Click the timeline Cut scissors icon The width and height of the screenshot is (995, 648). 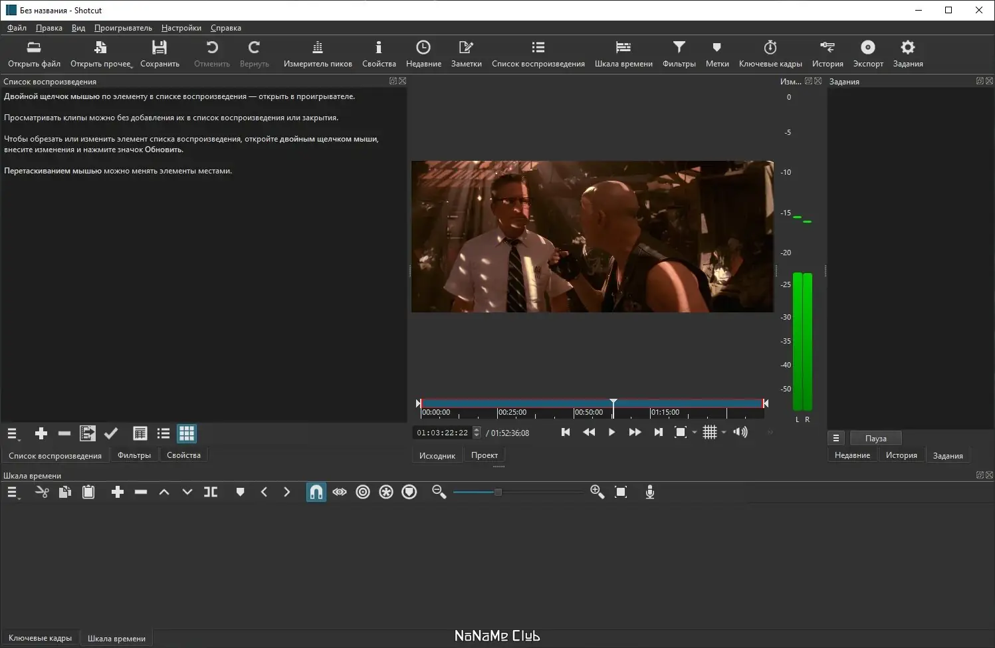point(42,492)
